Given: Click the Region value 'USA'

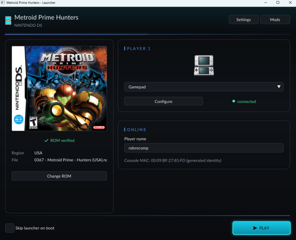Looking at the screenshot, I should pyautogui.click(x=38, y=153).
